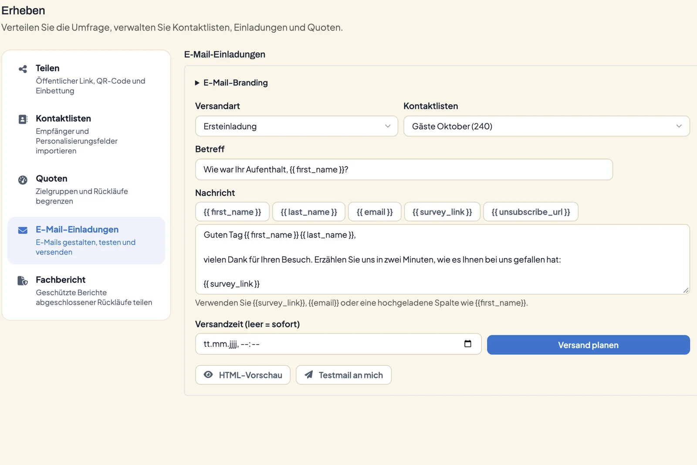Click in the Betreff subject field
The width and height of the screenshot is (697, 465).
click(404, 170)
